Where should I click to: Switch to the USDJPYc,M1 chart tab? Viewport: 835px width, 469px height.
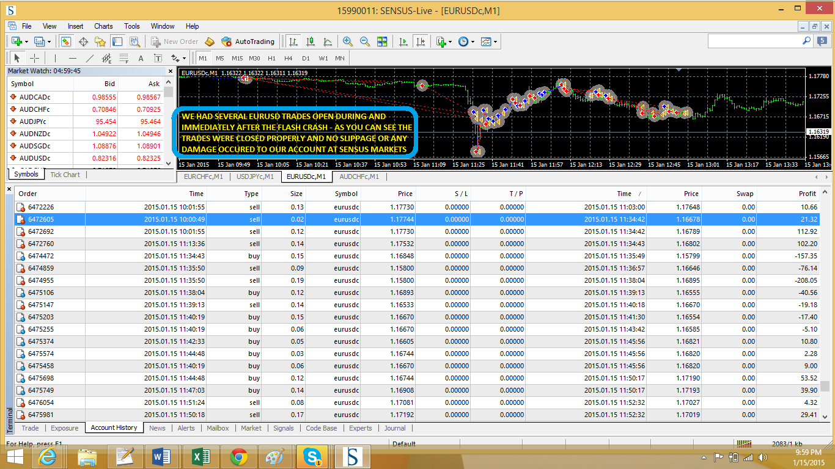point(255,176)
